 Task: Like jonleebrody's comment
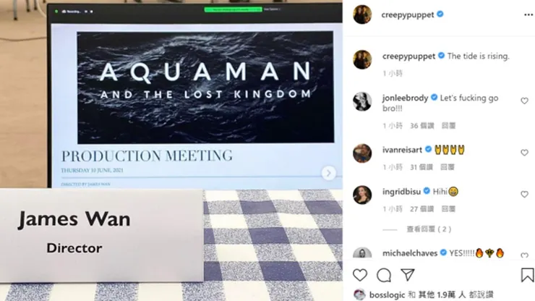coord(524,101)
